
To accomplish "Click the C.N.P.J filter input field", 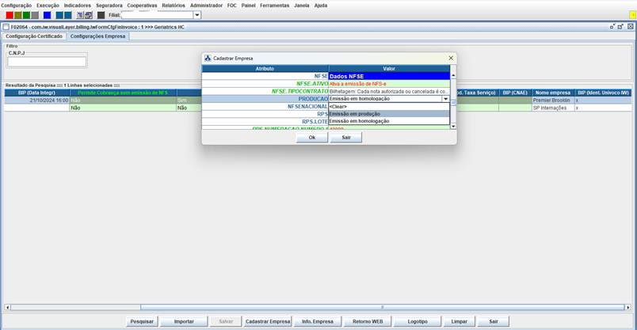I will point(47,61).
